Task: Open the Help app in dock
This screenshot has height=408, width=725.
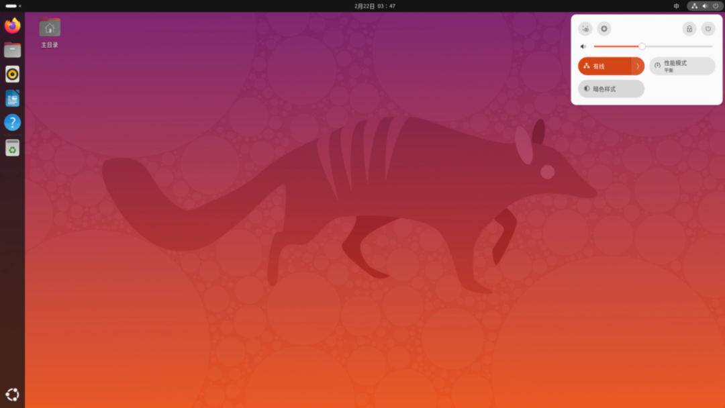Action: pos(13,122)
